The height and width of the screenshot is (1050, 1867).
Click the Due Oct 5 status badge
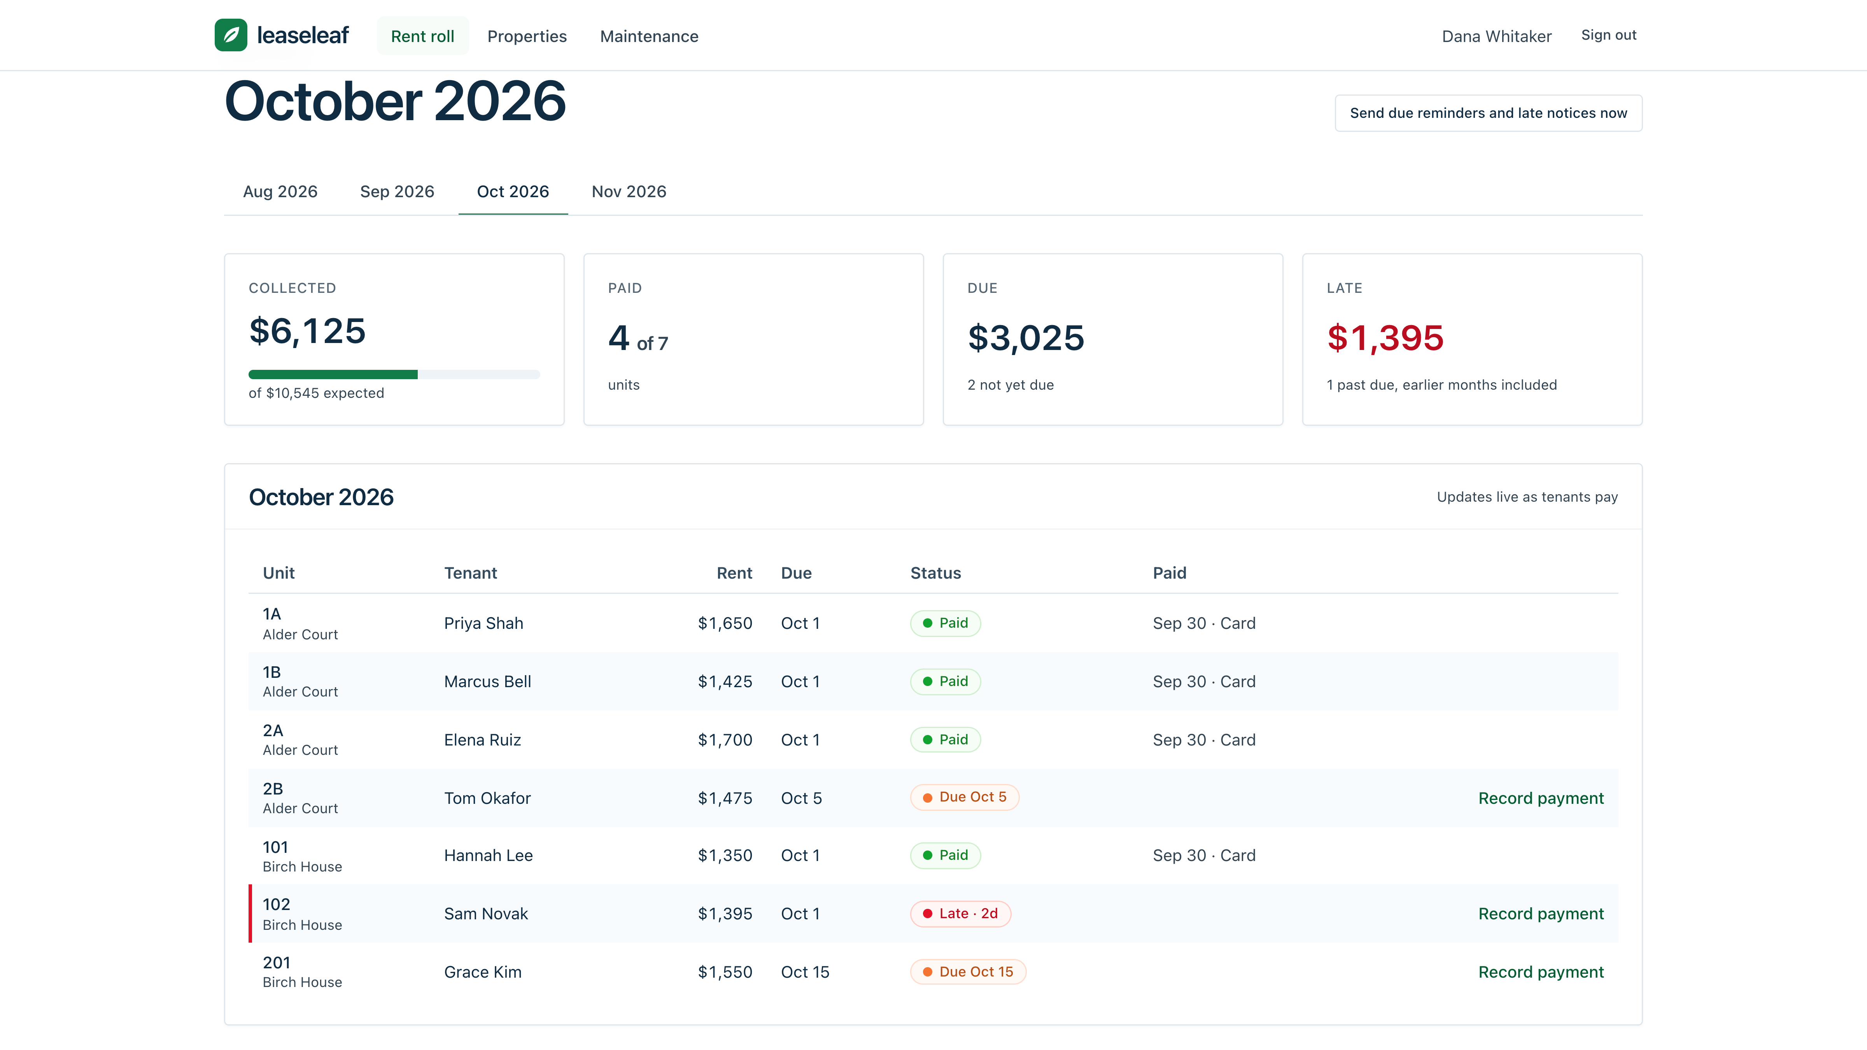[965, 797]
